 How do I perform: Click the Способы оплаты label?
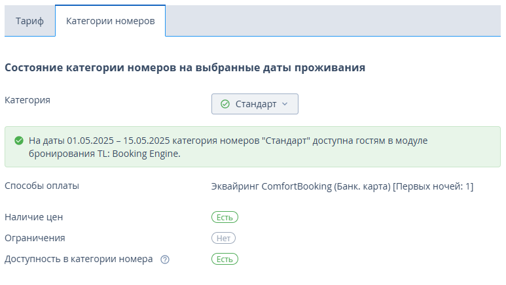pos(42,186)
